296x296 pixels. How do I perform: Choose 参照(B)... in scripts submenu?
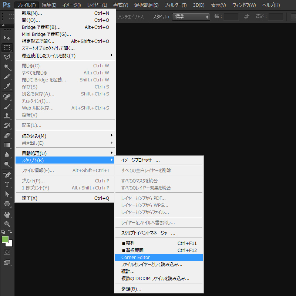pyautogui.click(x=159, y=289)
